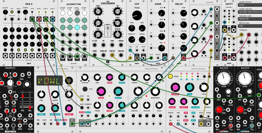The image size is (262, 133).
Task: Open the Block size 256 dropdown
Action: pyautogui.click(x=250, y=26)
